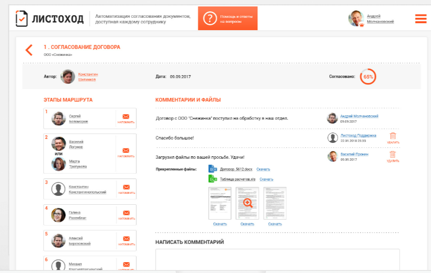431x273 pixels.
Task: Open help question mark icon
Action: (210, 18)
